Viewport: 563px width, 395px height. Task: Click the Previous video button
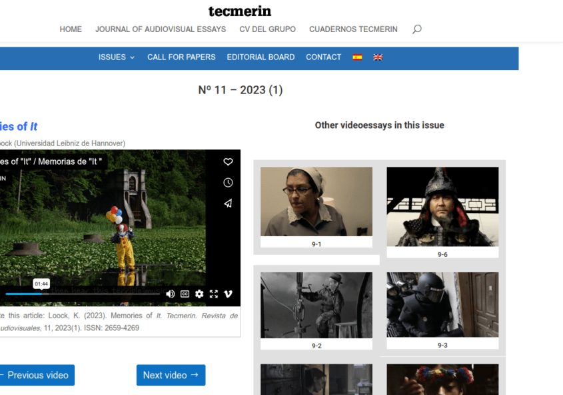click(37, 375)
